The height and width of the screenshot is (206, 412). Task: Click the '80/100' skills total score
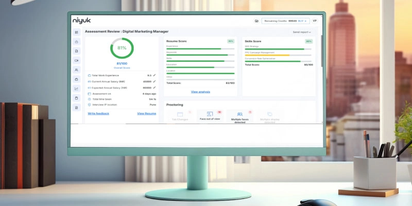pyautogui.click(x=308, y=65)
